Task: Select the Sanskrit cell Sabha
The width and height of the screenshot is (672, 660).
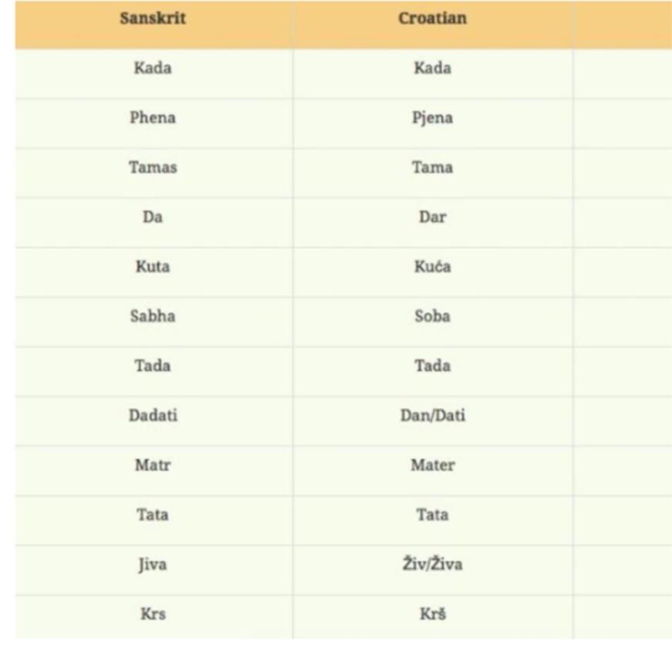Action: click(153, 316)
